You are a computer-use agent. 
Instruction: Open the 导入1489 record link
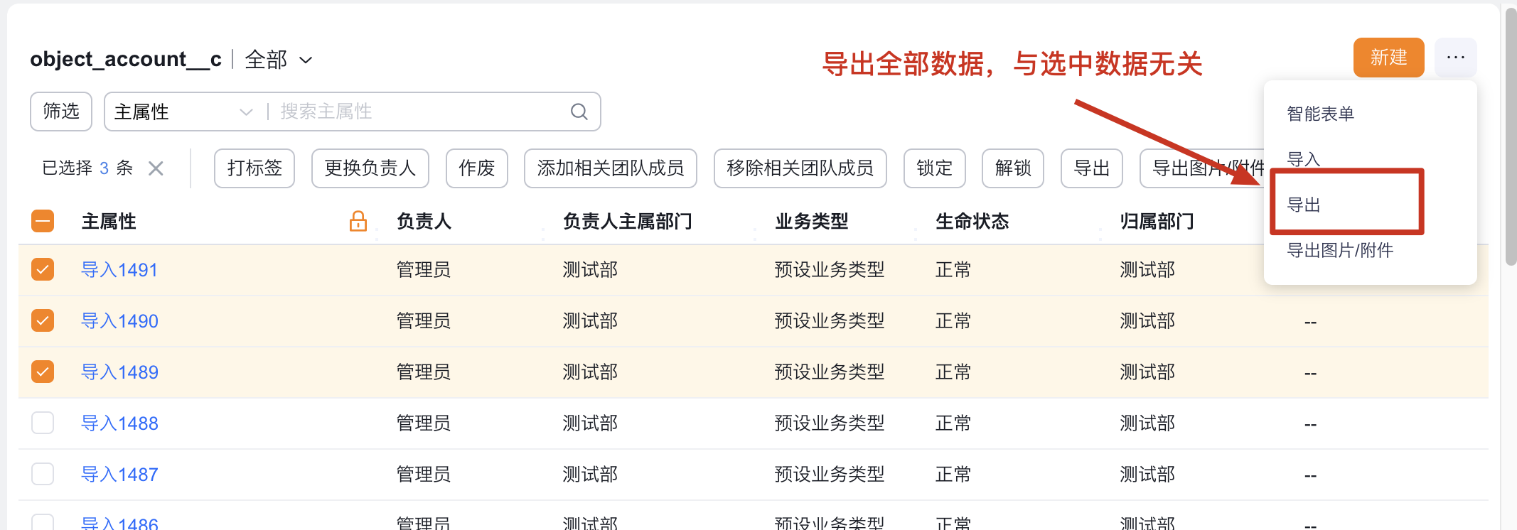click(119, 372)
